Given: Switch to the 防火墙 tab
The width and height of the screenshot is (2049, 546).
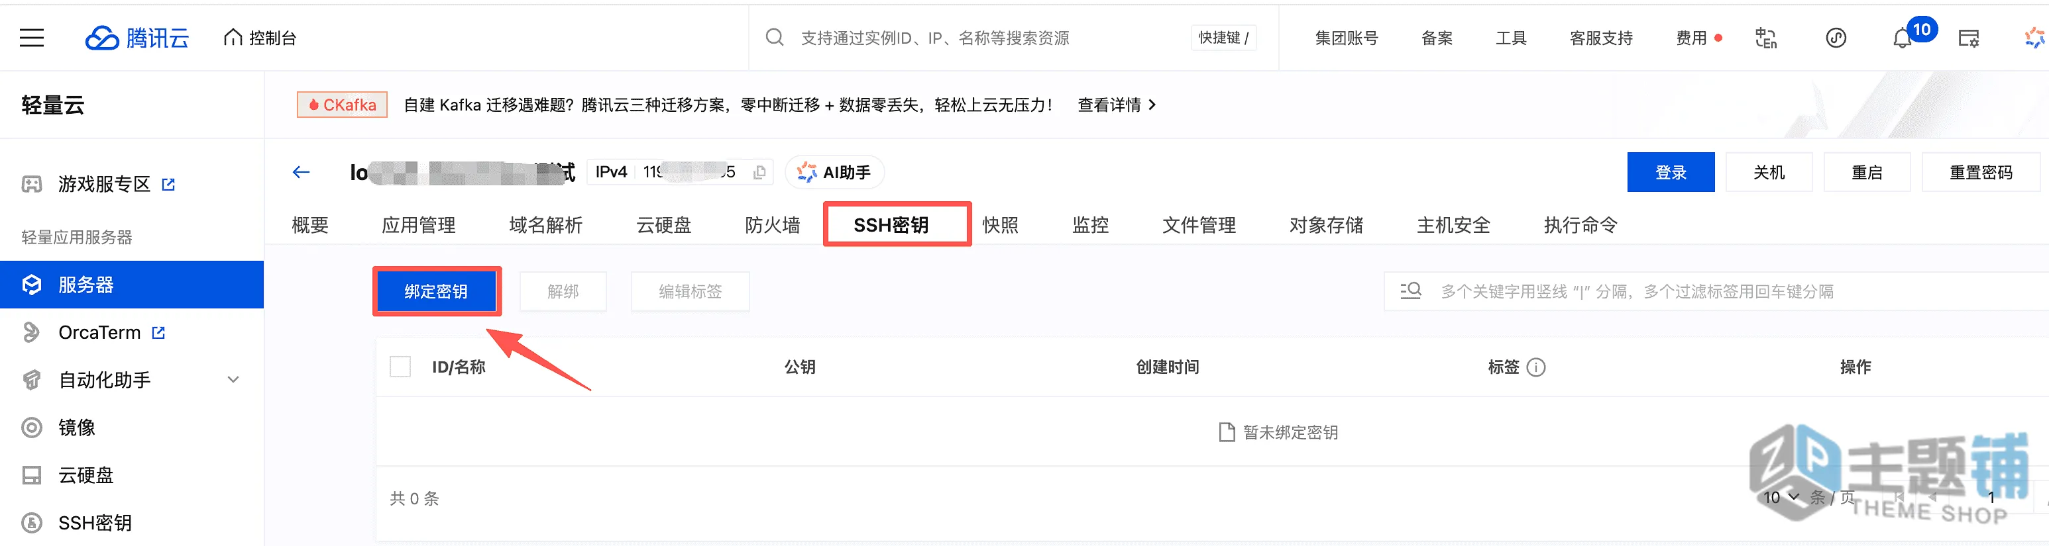Looking at the screenshot, I should pos(773,225).
